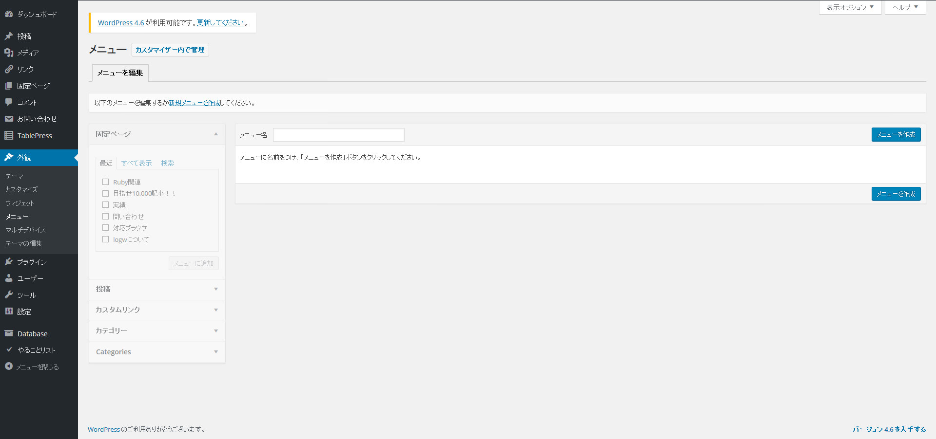Click the Media (メディア) icon in sidebar
Image resolution: width=936 pixels, height=439 pixels.
coord(9,53)
